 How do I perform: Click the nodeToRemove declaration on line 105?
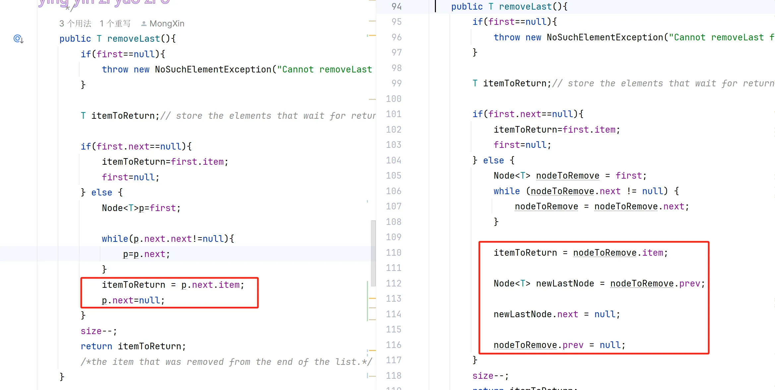(567, 176)
